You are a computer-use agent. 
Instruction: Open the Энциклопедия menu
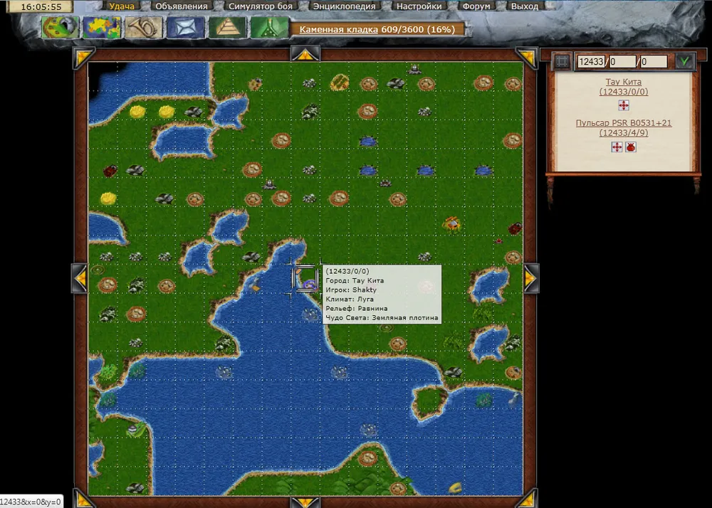344,6
